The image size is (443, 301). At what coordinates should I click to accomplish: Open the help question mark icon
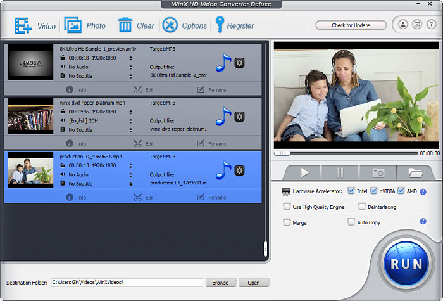[x=431, y=24]
